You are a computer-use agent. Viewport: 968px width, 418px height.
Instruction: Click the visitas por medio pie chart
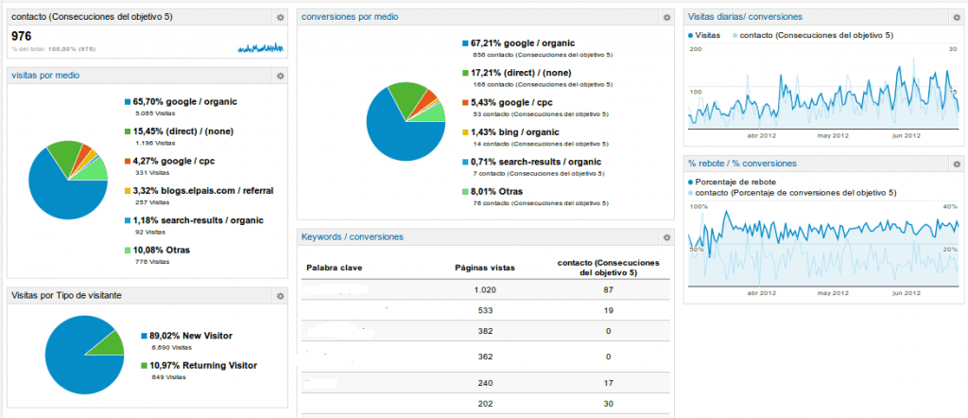(x=68, y=180)
